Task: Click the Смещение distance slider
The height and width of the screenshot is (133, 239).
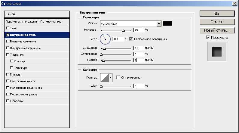Action: coord(116,48)
